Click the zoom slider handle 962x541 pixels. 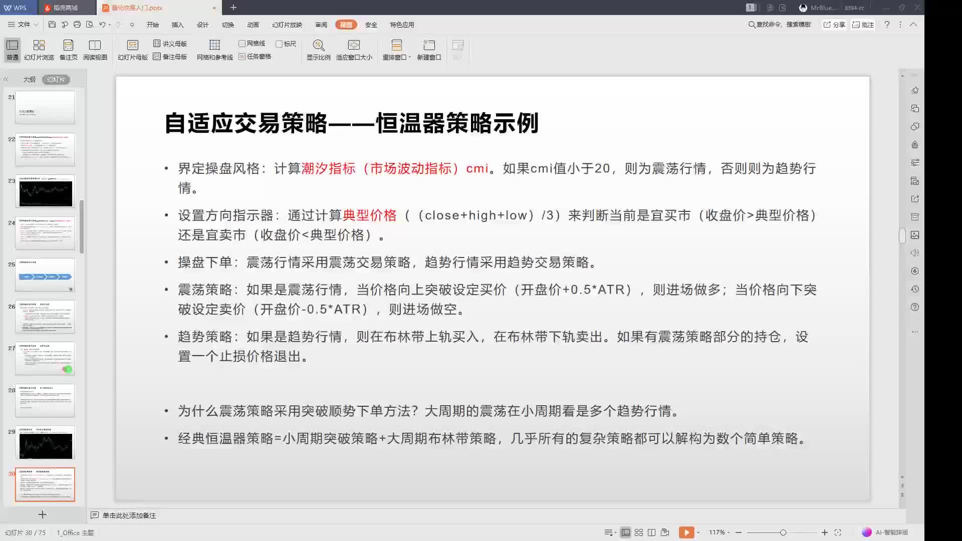click(783, 532)
